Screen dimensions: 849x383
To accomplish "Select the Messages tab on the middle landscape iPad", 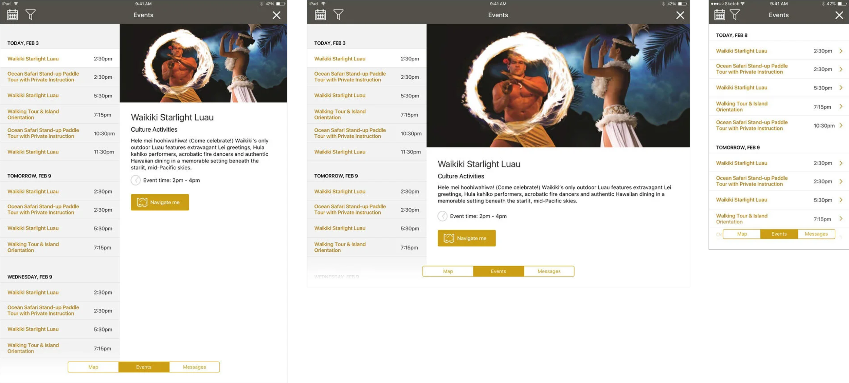I will pos(549,271).
